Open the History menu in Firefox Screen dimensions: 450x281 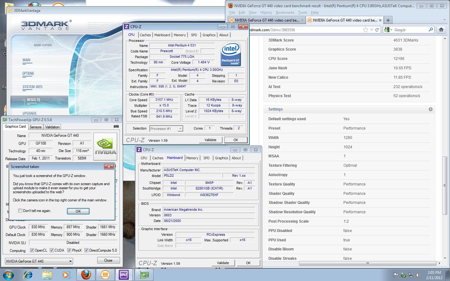[266, 12]
